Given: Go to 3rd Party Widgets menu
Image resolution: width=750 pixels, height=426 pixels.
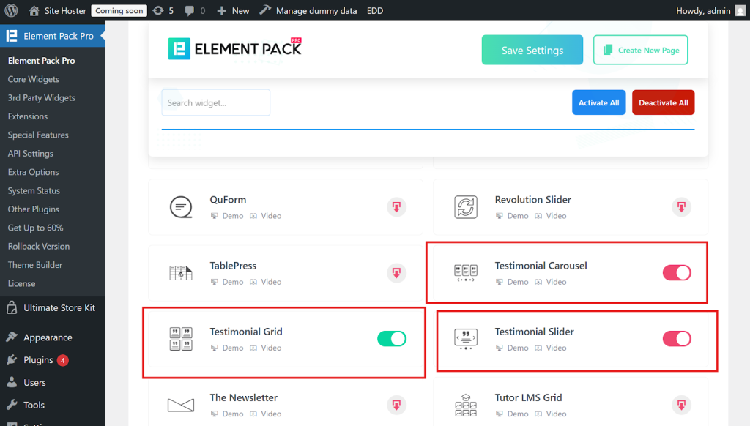Looking at the screenshot, I should pos(42,98).
